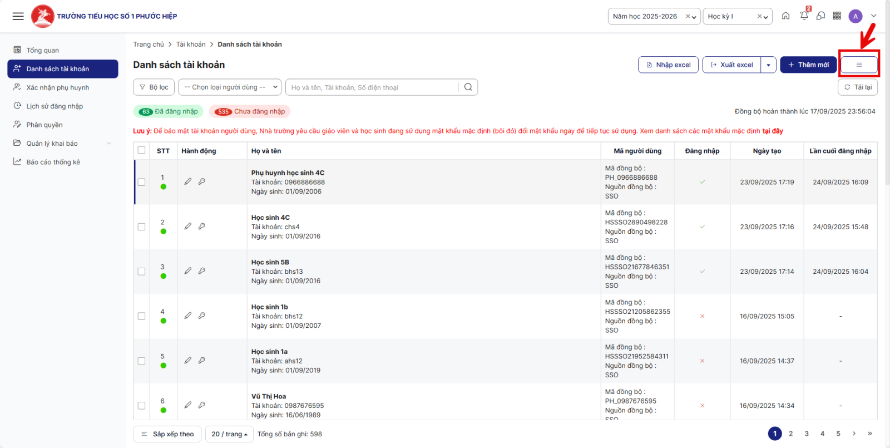Screen dimensions: 890x448
Task: Click the key icon for Học sinh 5B
Action: [202, 271]
